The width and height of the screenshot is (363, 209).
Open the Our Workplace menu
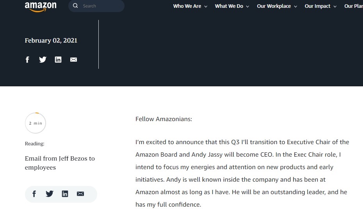click(x=274, y=6)
